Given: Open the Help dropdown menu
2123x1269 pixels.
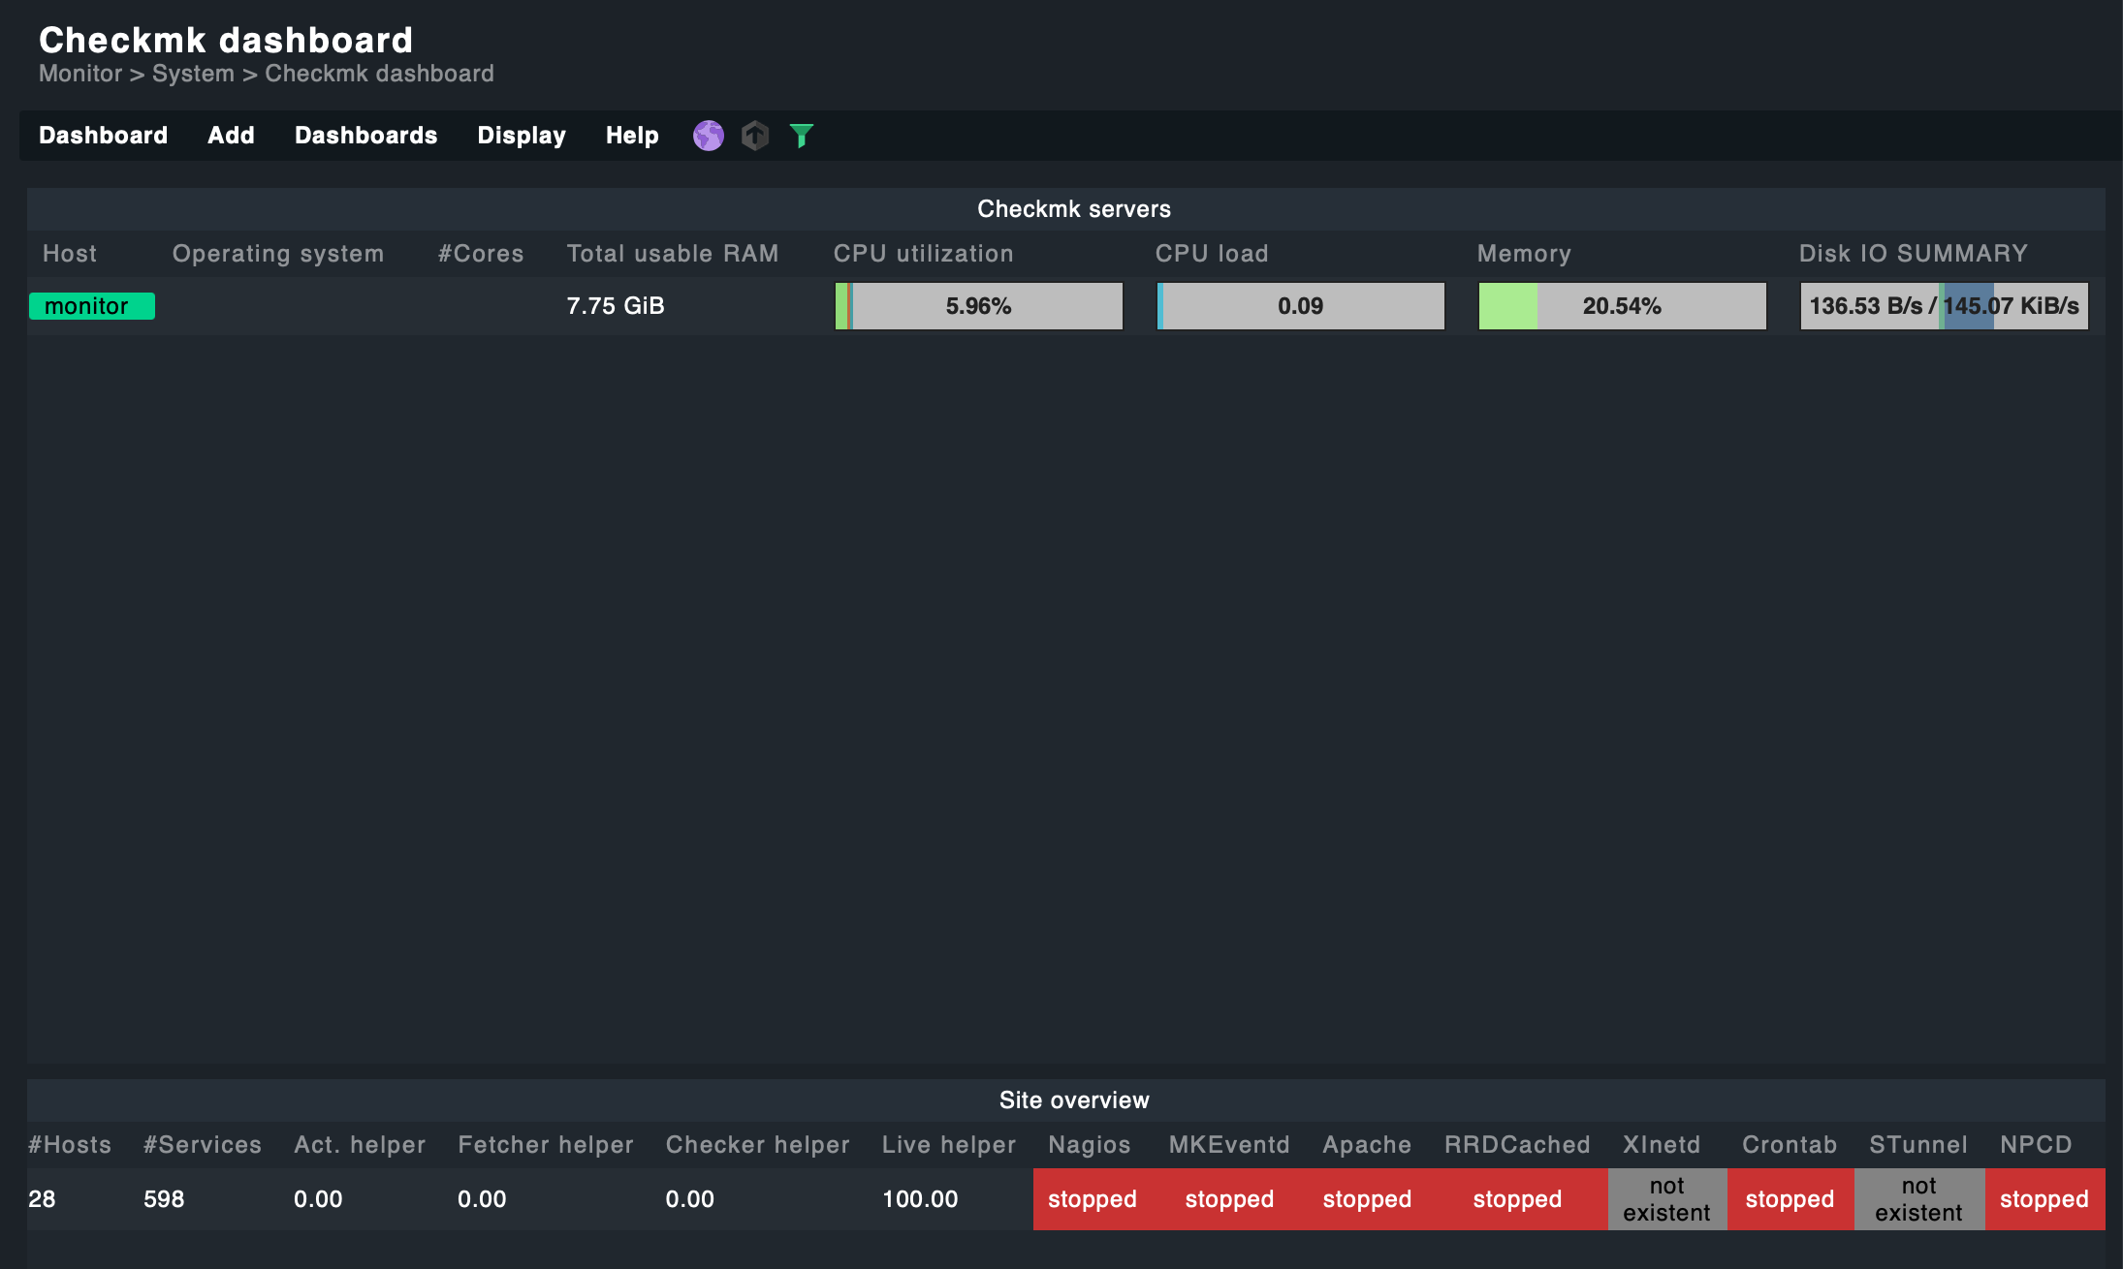Looking at the screenshot, I should 632,136.
